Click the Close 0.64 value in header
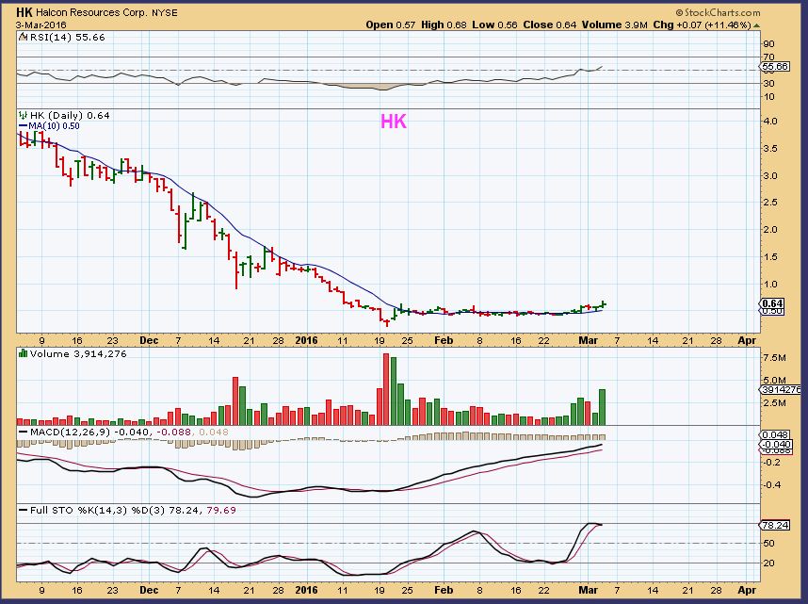The height and width of the screenshot is (604, 808). tap(549, 24)
